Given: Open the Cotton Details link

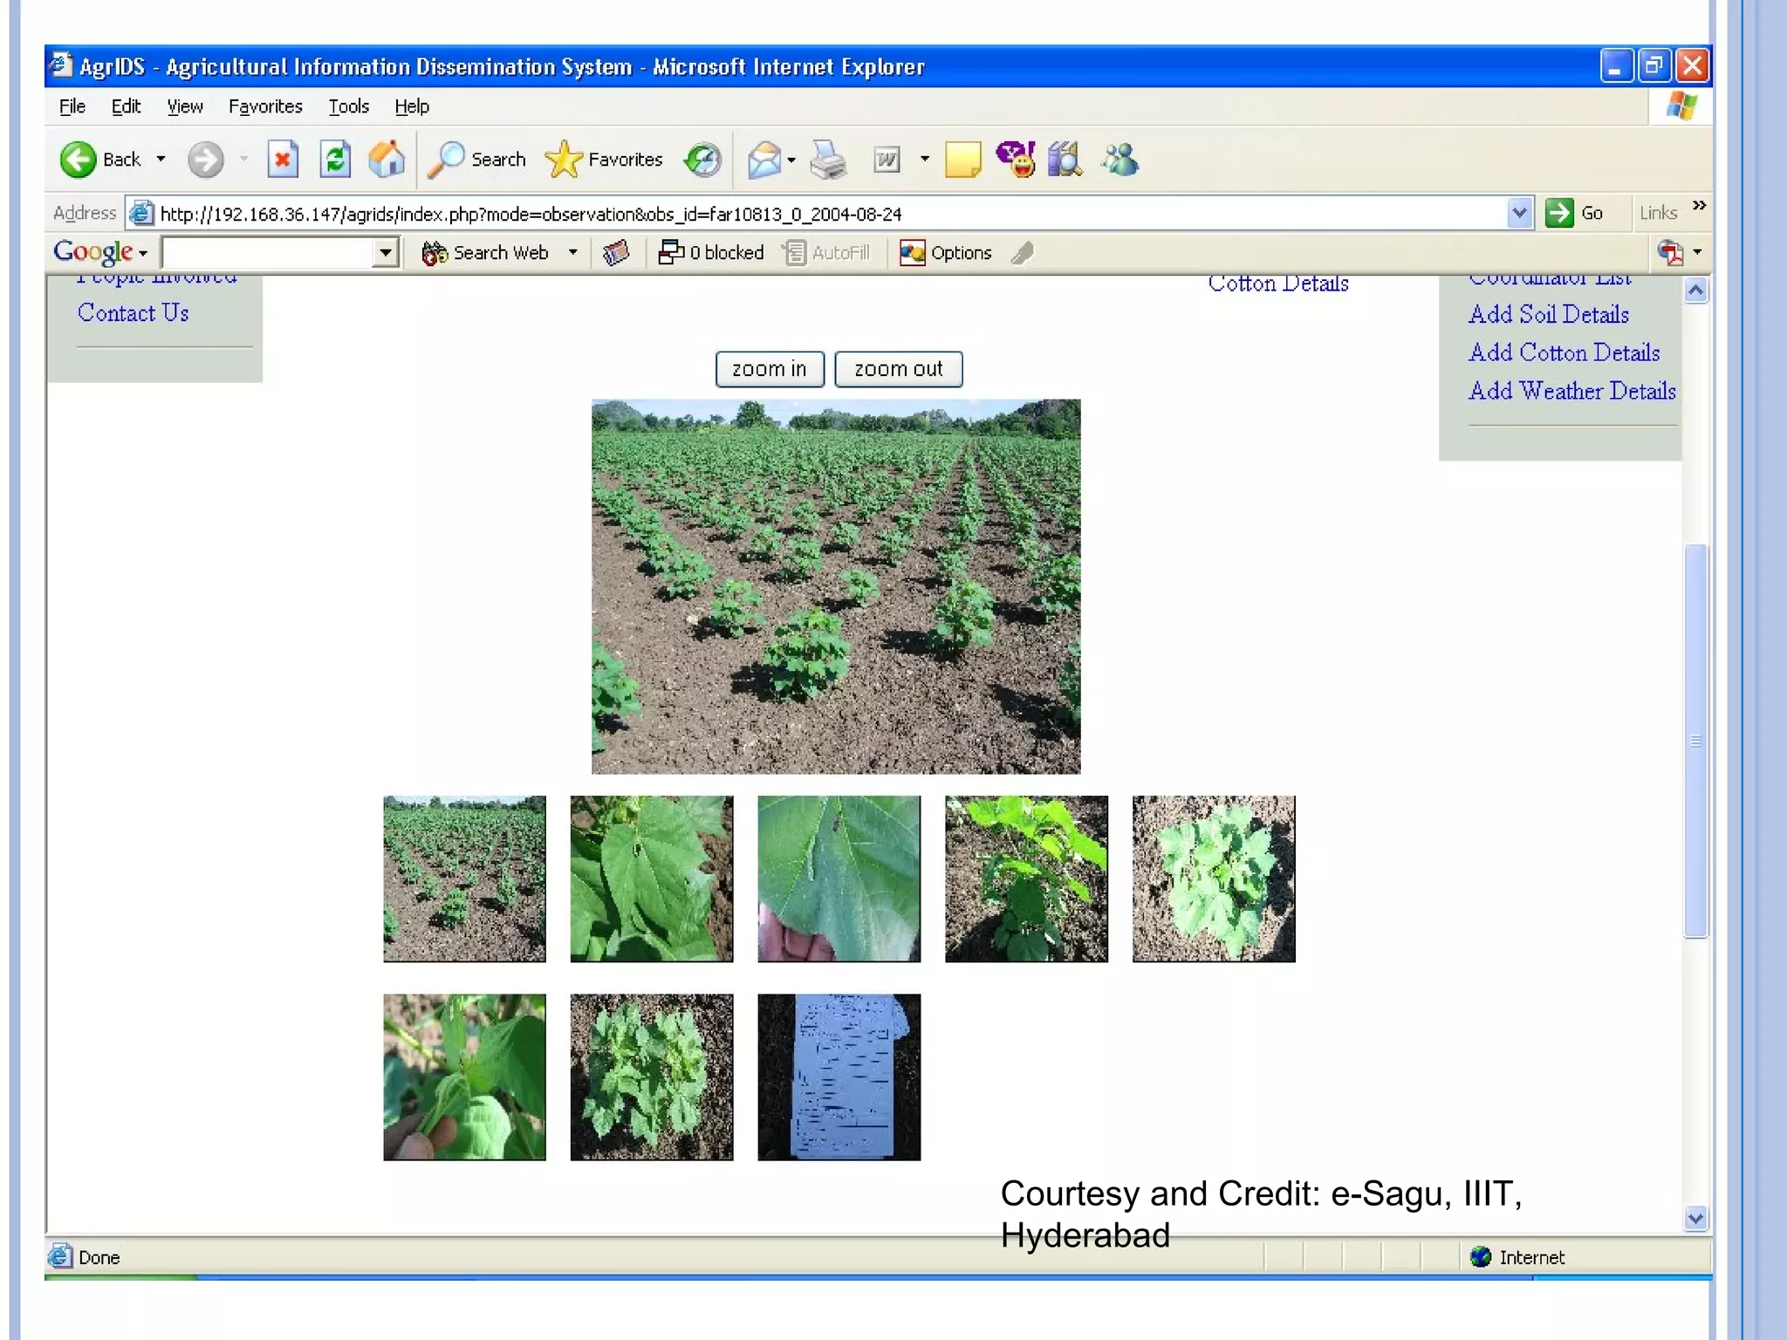Looking at the screenshot, I should click(1278, 283).
